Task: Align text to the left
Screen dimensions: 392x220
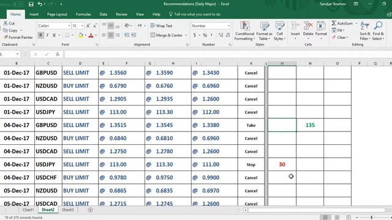Action: click(x=104, y=35)
